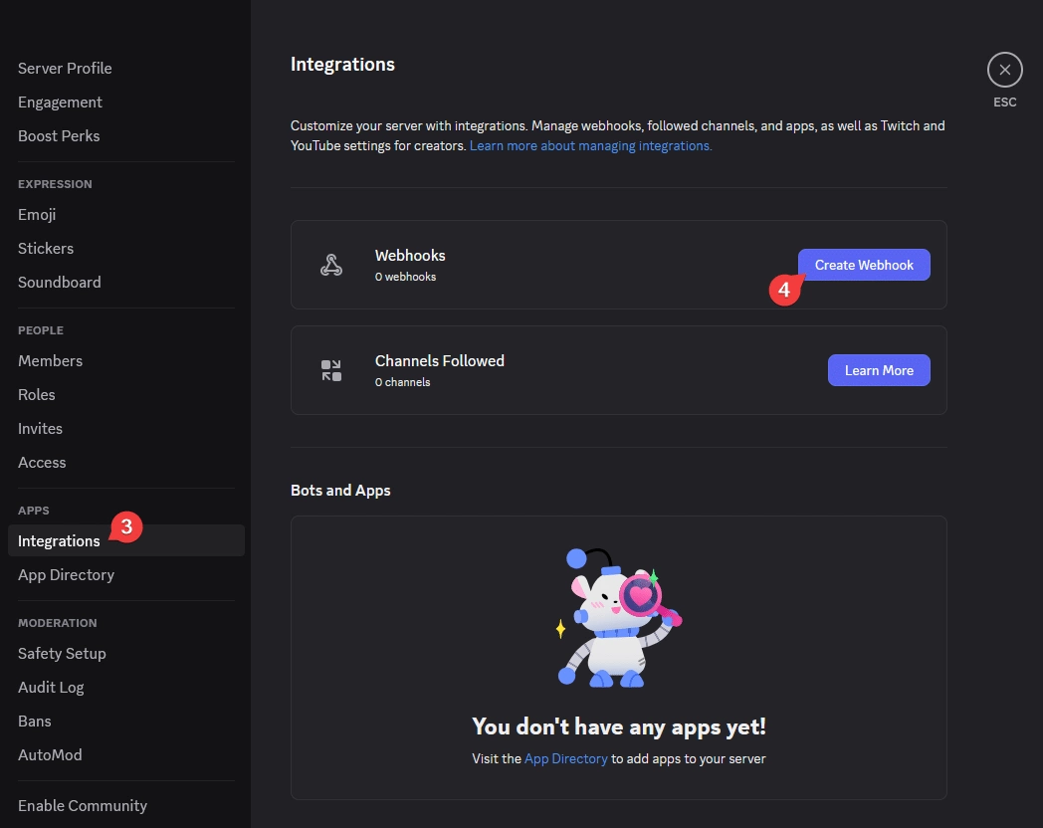The image size is (1043, 828).
Task: Open the Safety Setup page
Action: coord(62,653)
